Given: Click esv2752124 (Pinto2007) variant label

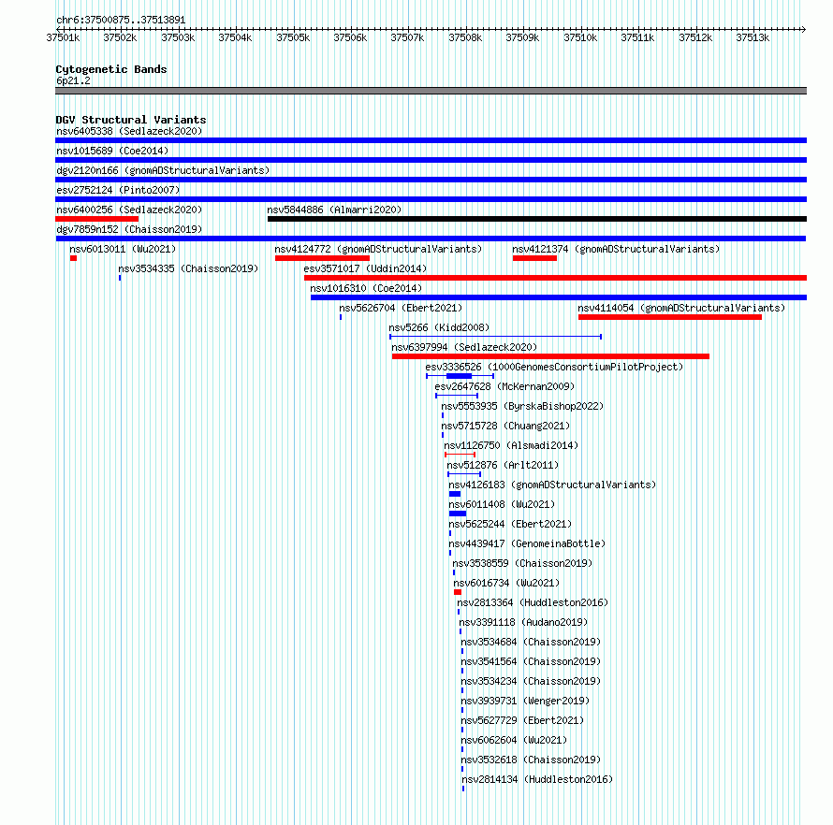Looking at the screenshot, I should click(x=118, y=190).
